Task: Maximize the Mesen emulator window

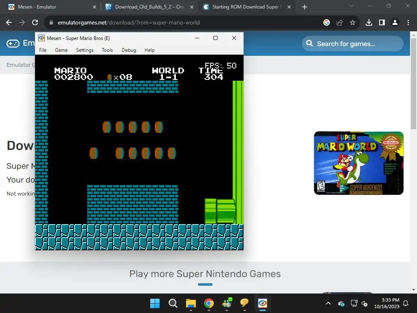Action: click(215, 38)
